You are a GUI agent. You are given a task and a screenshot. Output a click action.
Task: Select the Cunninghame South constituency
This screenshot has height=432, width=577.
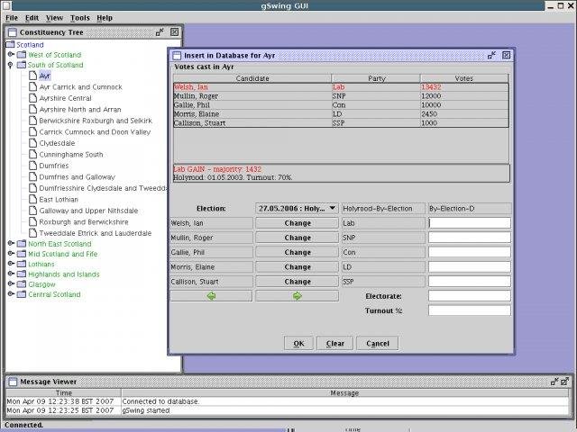click(71, 154)
